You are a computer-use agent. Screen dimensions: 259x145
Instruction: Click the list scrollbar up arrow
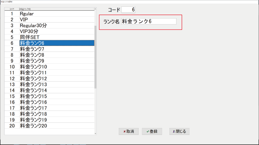click(x=96, y=9)
